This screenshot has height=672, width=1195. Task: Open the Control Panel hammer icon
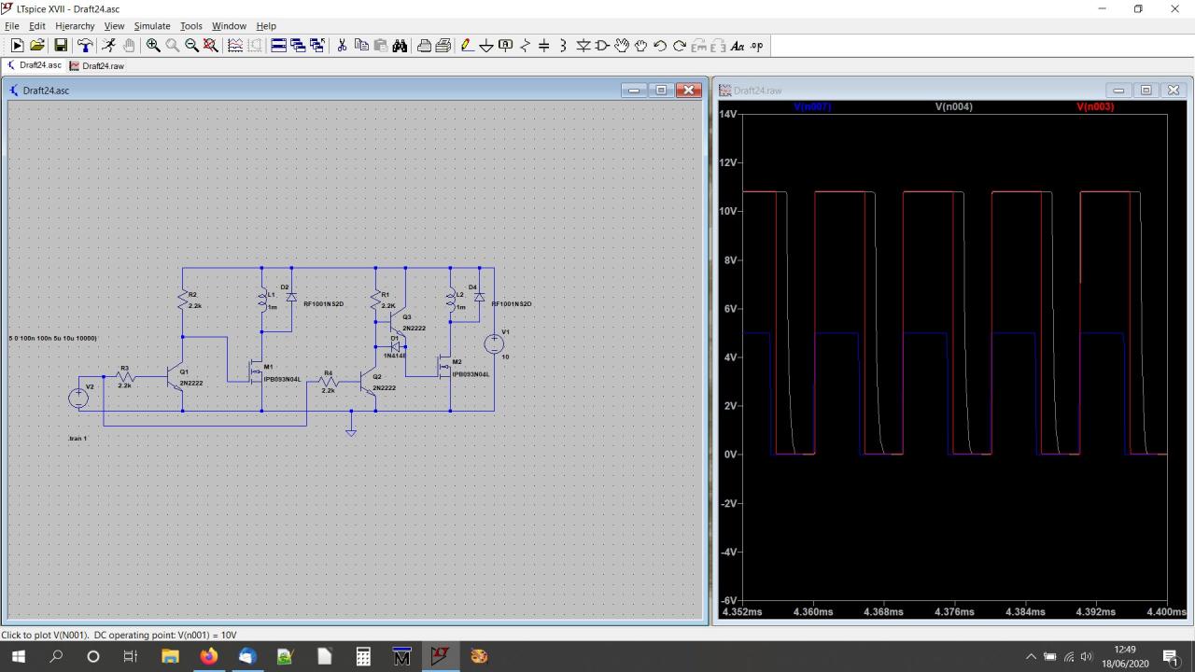(x=85, y=46)
